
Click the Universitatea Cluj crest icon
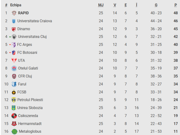tap(14, 37)
